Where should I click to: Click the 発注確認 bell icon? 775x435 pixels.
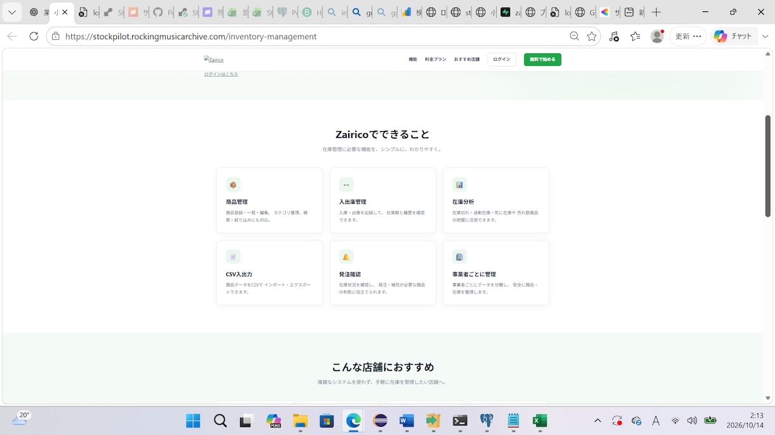346,257
